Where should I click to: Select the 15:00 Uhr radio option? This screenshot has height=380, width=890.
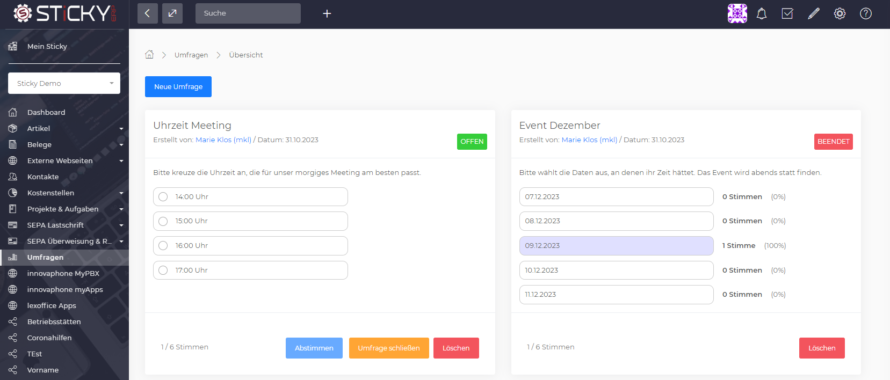click(x=163, y=221)
